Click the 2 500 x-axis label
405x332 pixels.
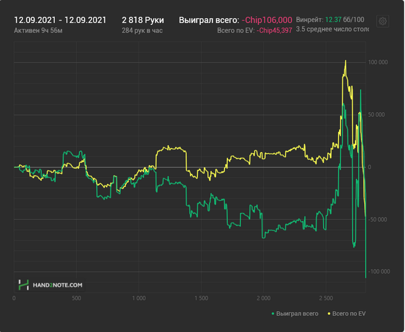point(326,298)
